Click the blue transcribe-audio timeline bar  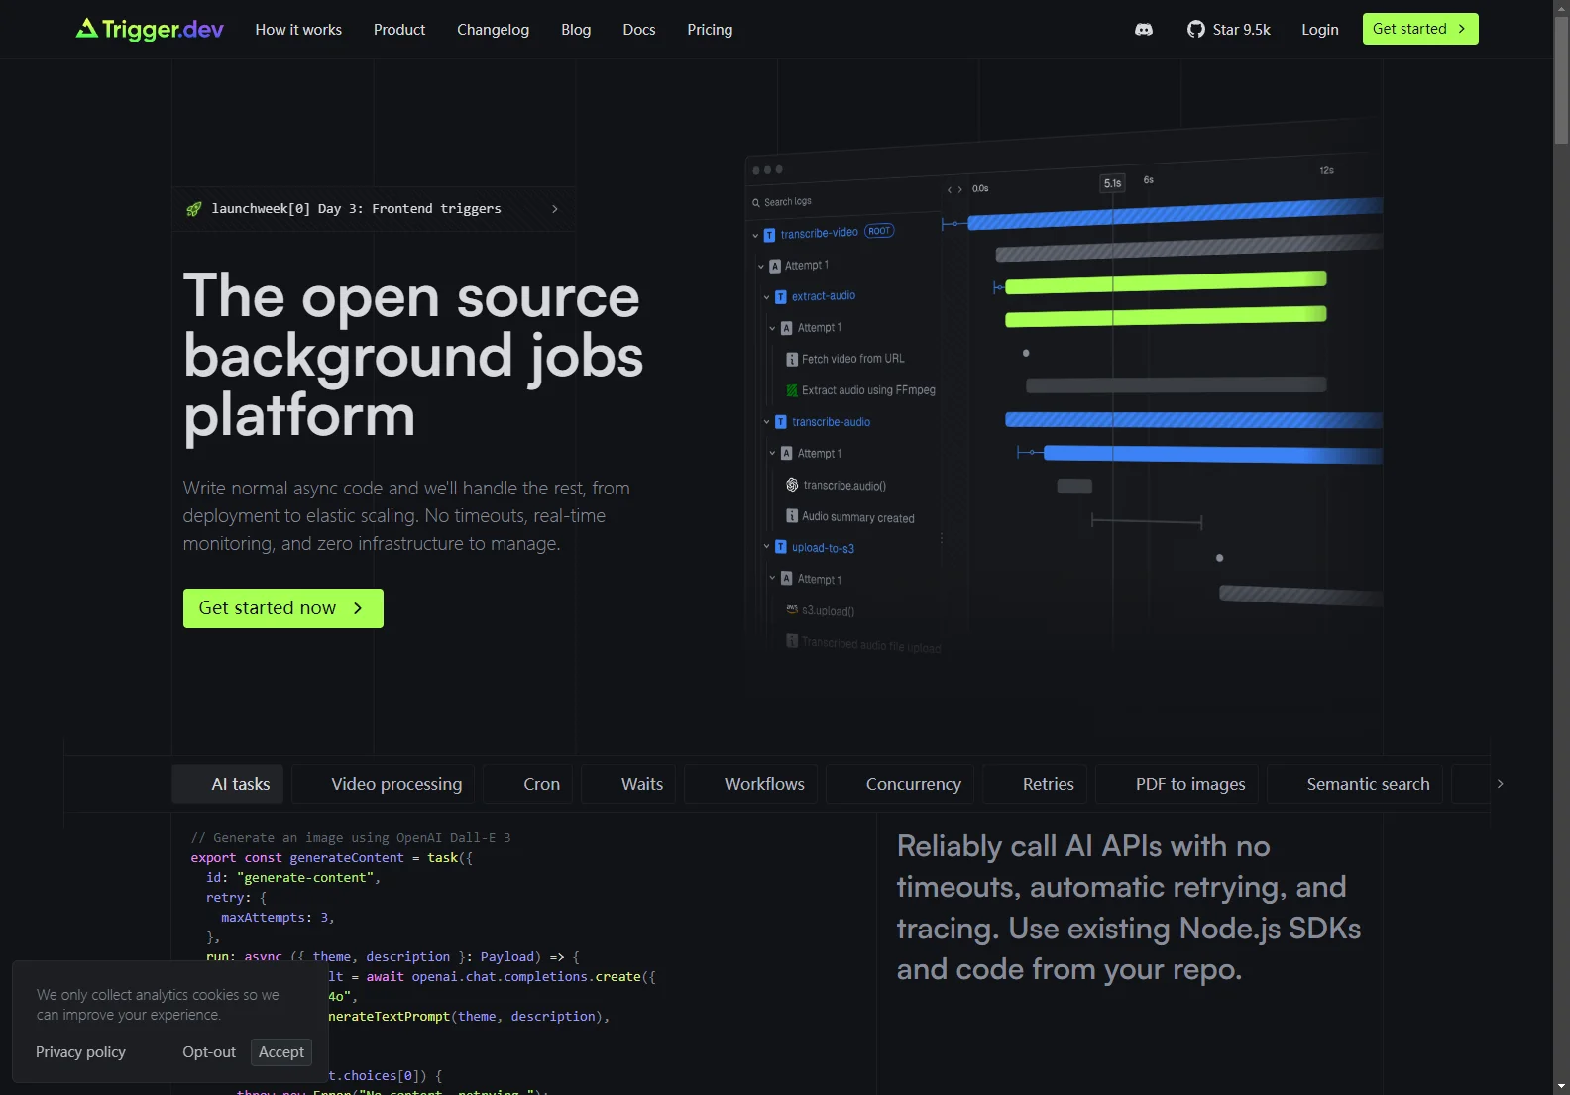coord(1193,420)
